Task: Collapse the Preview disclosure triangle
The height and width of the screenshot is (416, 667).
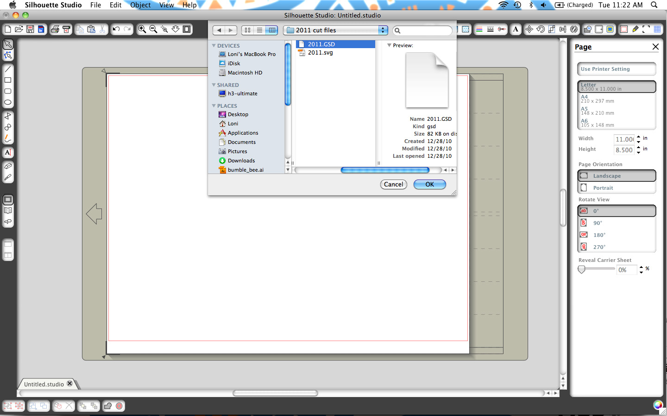Action: [389, 45]
